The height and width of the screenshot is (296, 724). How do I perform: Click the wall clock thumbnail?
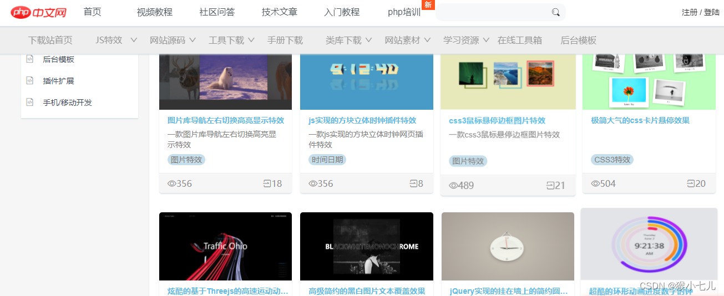pos(508,247)
